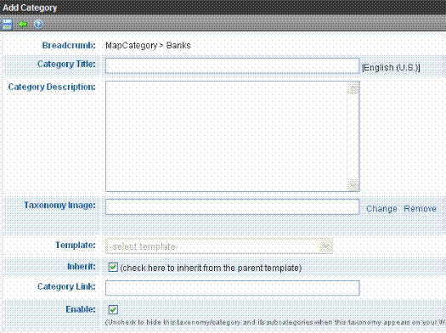Toggle the Inherit parent template checkbox

[x=113, y=268]
